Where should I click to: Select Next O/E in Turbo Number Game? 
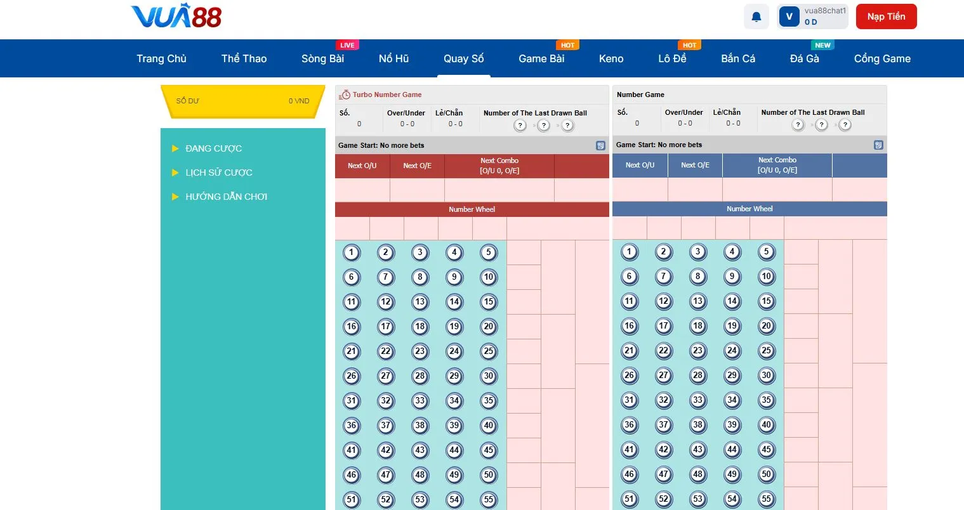(417, 166)
